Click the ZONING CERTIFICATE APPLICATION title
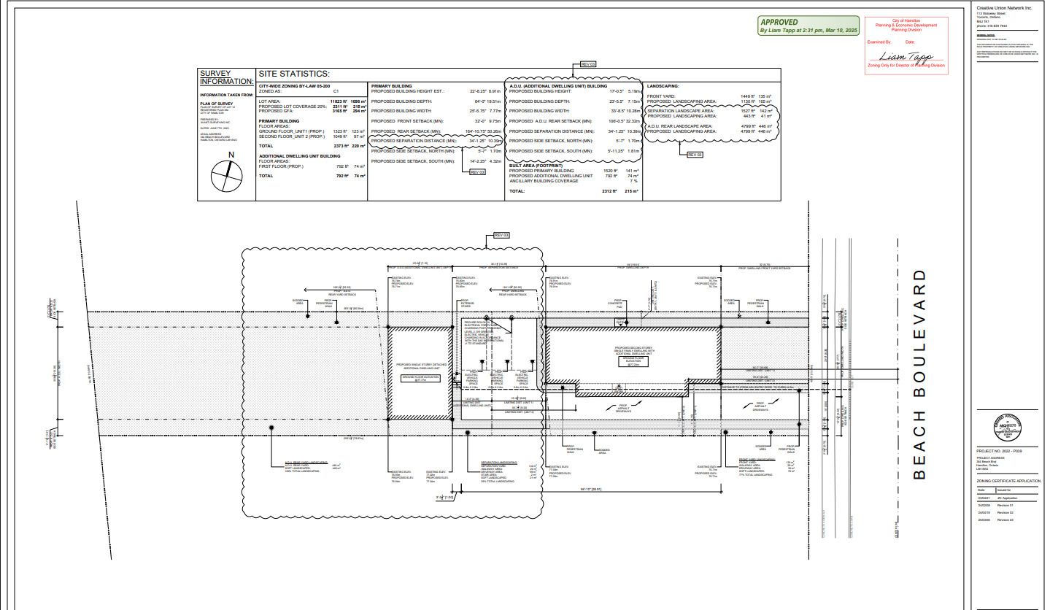This screenshot has width=1050, height=610. [x=1008, y=481]
